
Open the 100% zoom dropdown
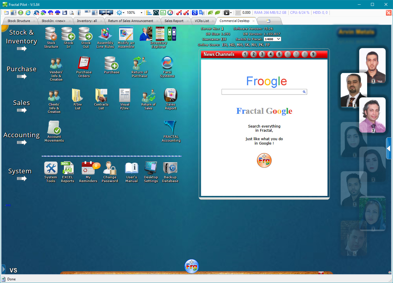click(x=141, y=13)
